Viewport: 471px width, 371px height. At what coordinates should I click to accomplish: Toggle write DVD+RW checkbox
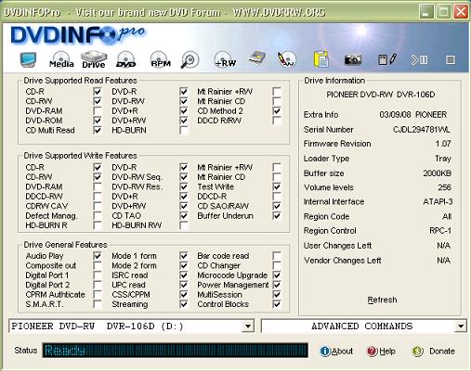pos(184,206)
